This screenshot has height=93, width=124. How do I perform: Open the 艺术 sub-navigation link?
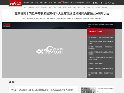pos(84,7)
